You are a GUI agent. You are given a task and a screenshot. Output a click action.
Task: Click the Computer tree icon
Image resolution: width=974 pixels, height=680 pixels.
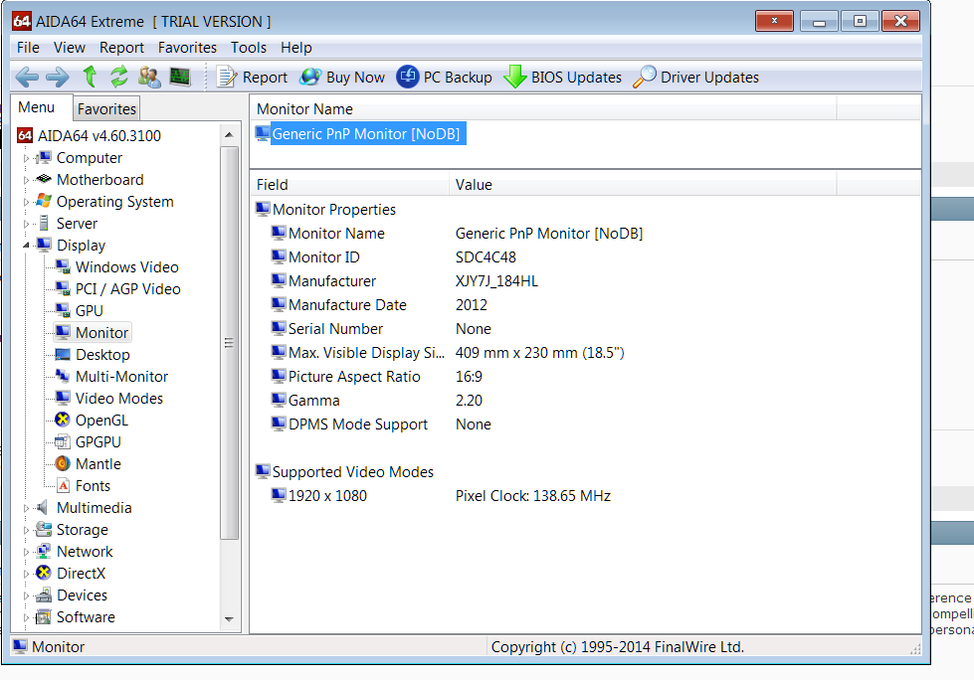point(44,158)
